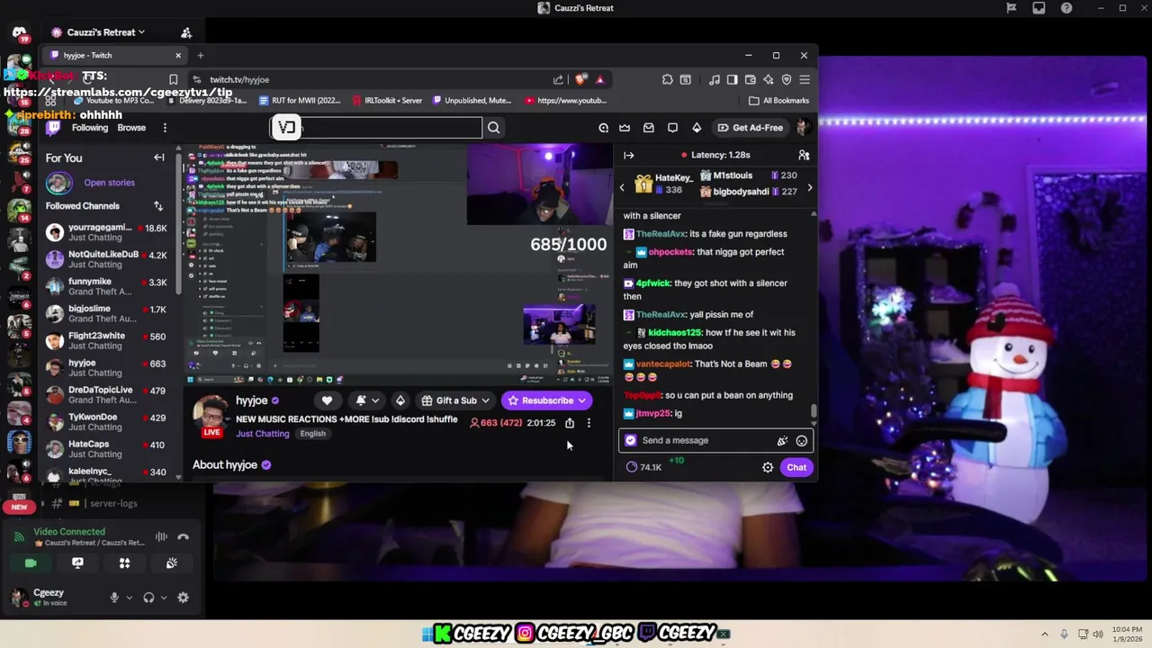This screenshot has height=648, width=1152.
Task: Click Twitch home logo
Action: 54,128
